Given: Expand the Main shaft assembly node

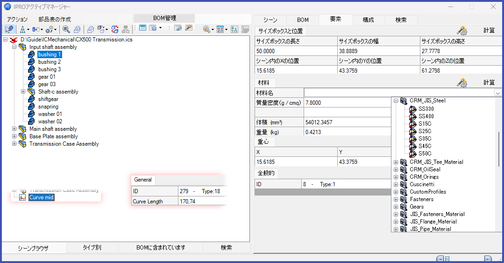Looking at the screenshot, I should pos(14,129).
